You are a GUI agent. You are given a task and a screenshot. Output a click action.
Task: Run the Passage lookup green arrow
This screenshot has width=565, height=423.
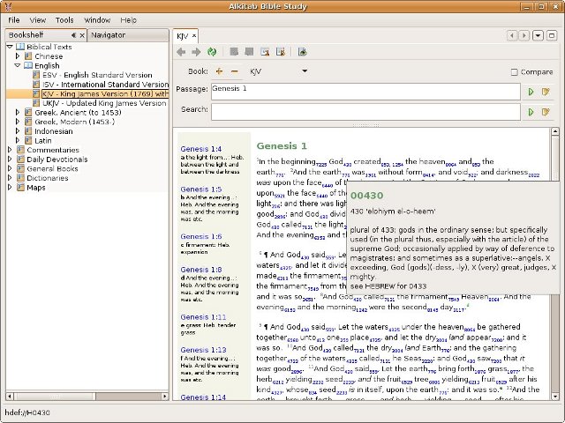531,92
